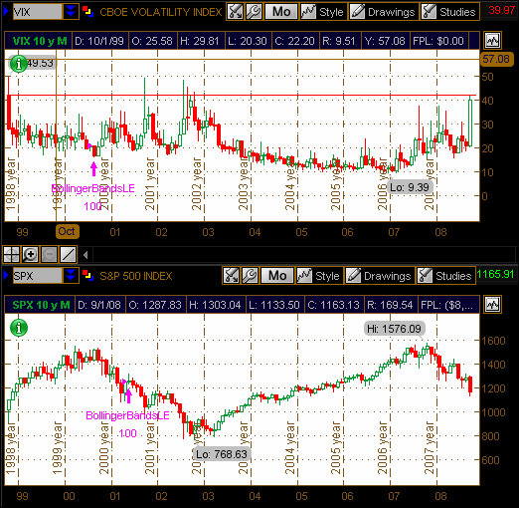Image resolution: width=519 pixels, height=508 pixels.
Task: Click the VIX 10 y M label
Action: (40, 41)
